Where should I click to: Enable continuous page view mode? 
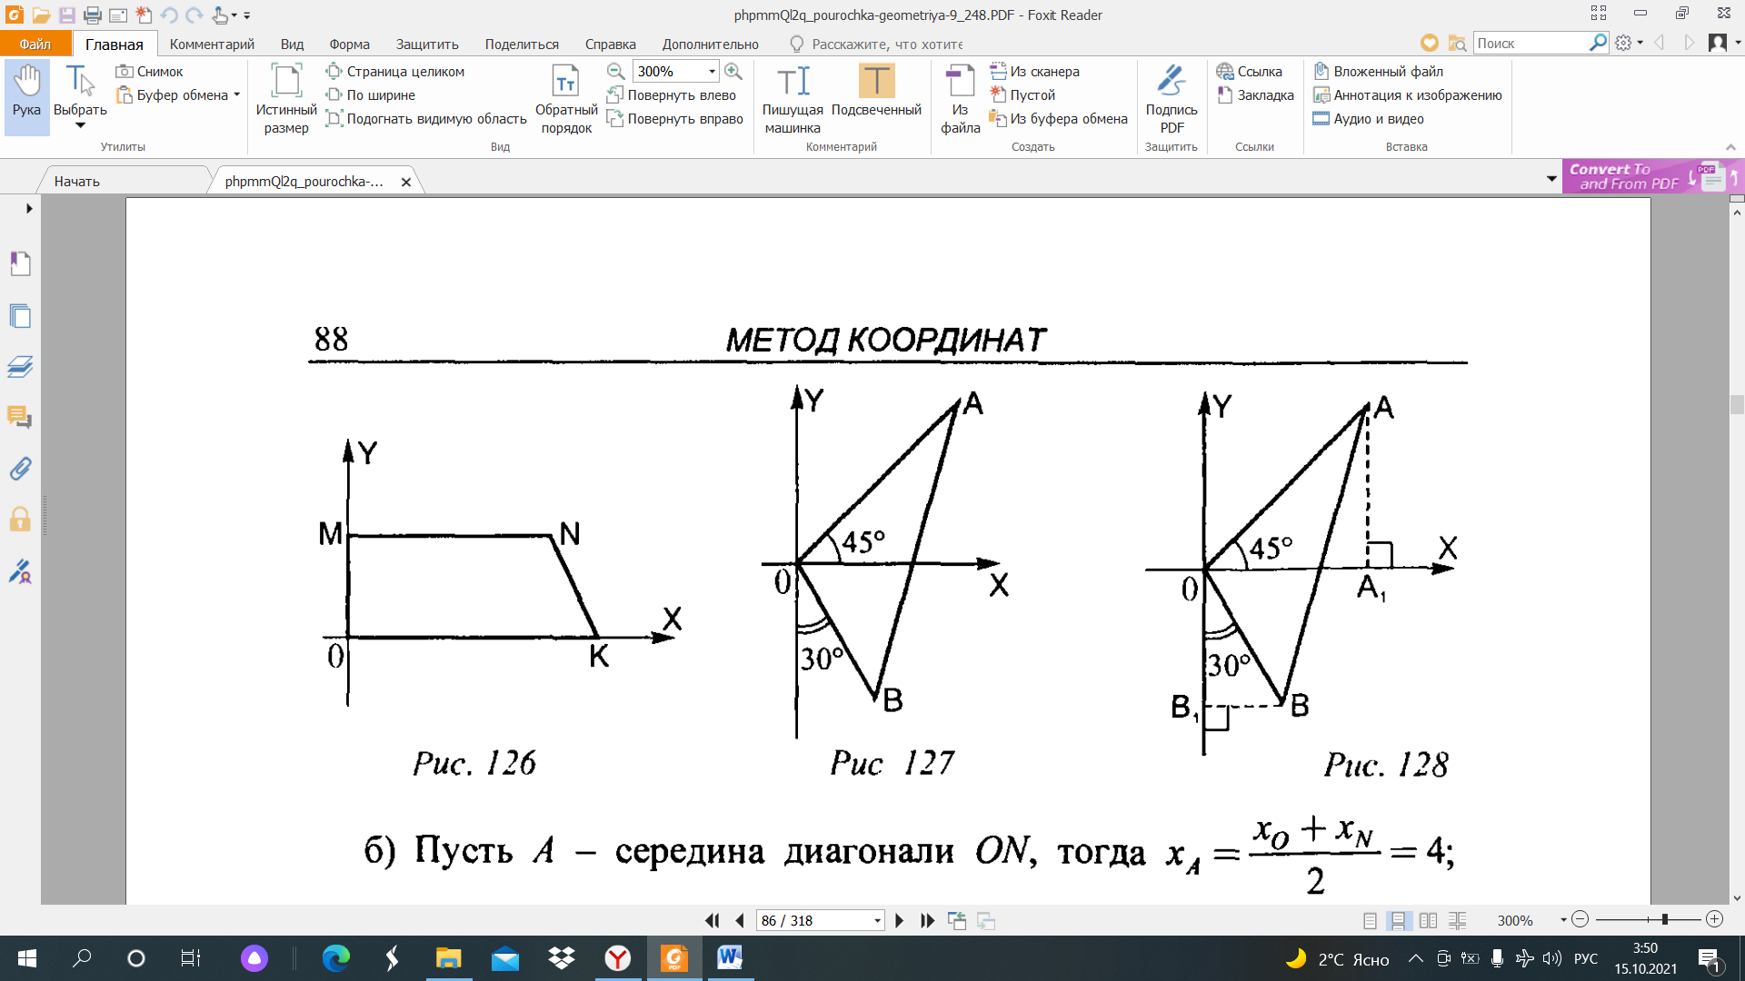[1399, 920]
